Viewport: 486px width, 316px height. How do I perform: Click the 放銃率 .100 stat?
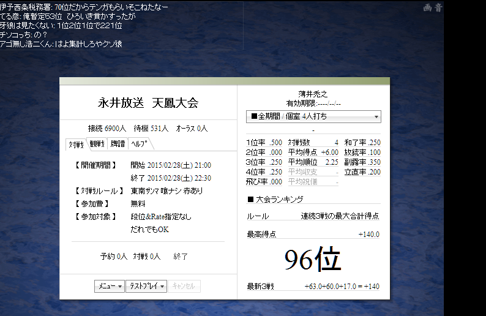pyautogui.click(x=362, y=152)
